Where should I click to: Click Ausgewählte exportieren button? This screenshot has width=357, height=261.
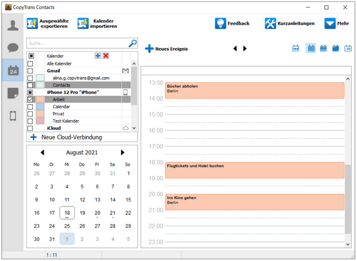pyautogui.click(x=48, y=23)
